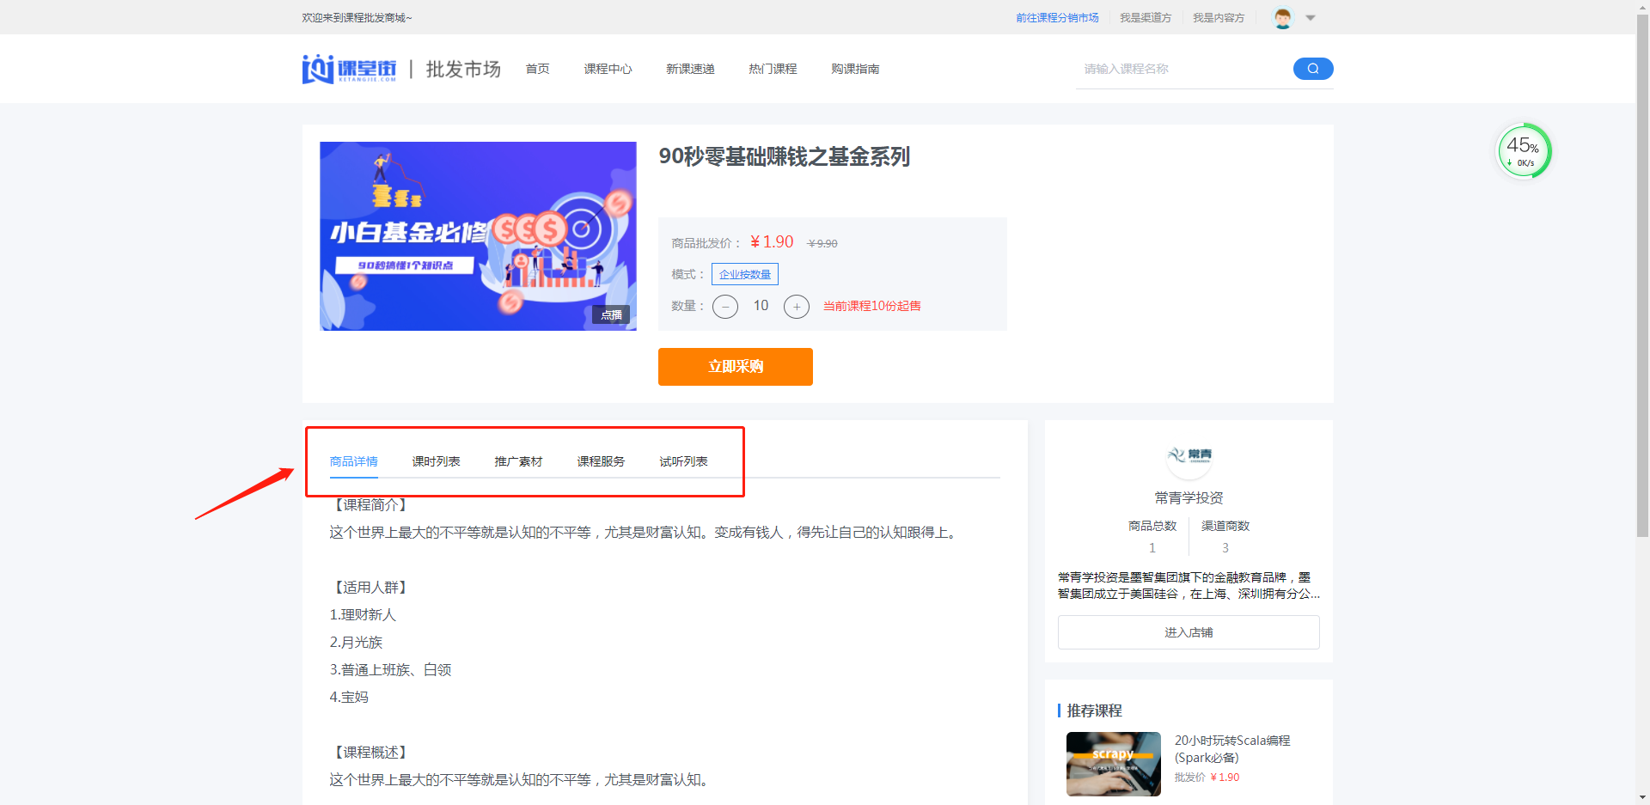Click the 课堂街 logo icon

pyautogui.click(x=318, y=69)
